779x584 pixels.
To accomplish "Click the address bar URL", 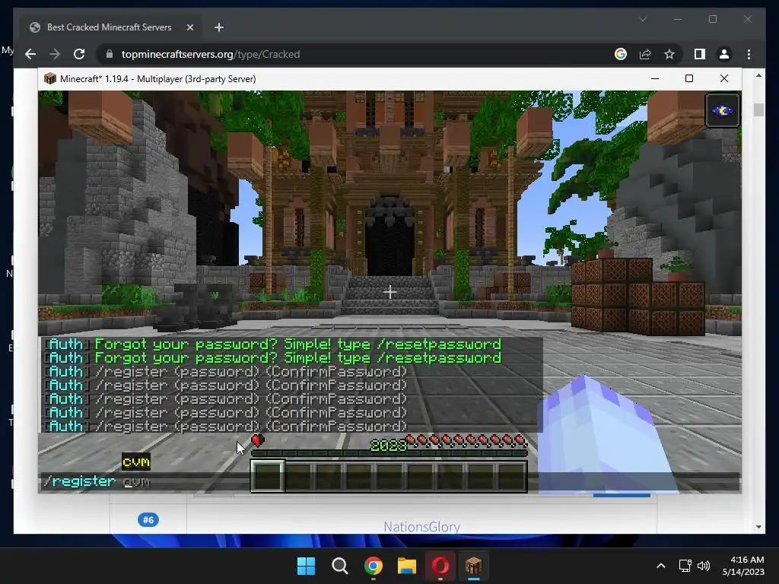I will (211, 54).
